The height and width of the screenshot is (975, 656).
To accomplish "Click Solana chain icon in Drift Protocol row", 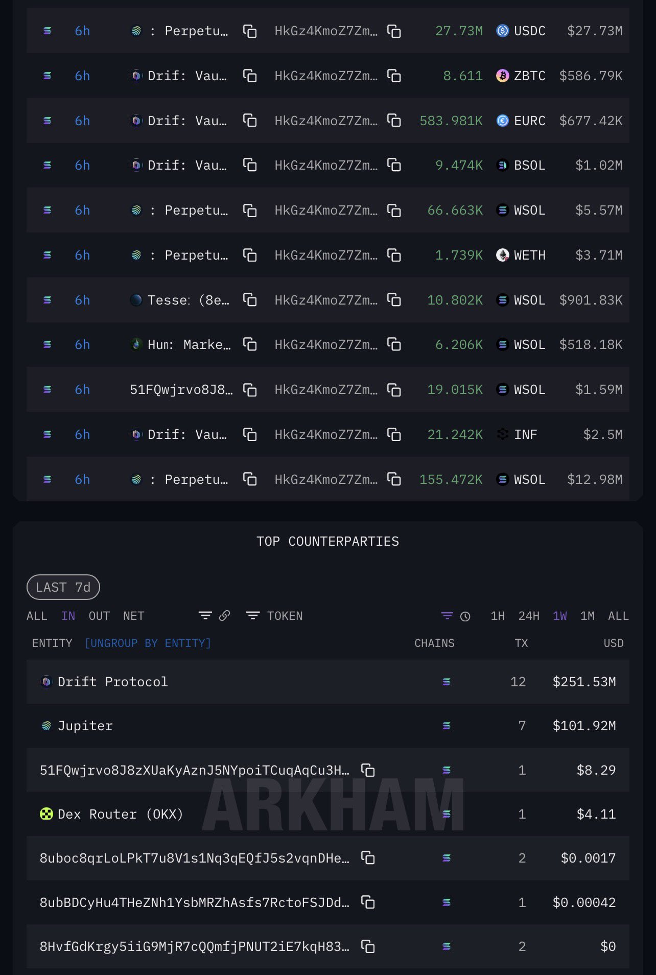I will click(446, 682).
